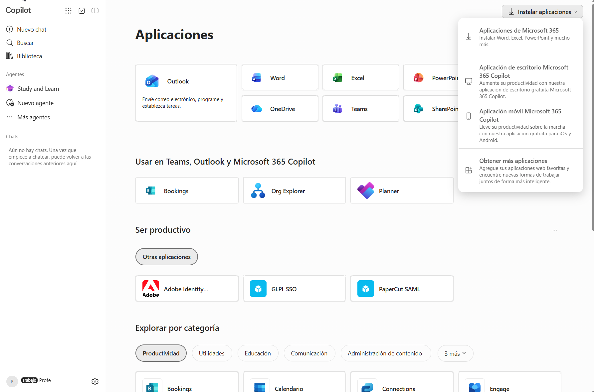Screen dimensions: 594x392
Task: Open the Planner app tile
Action: 402,190
